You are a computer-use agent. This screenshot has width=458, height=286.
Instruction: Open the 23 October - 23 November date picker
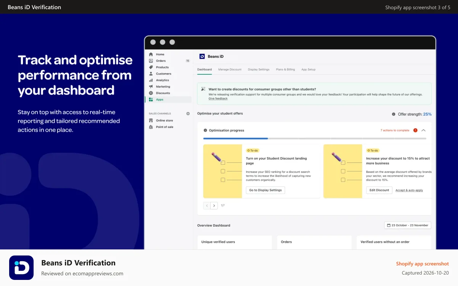pos(408,225)
